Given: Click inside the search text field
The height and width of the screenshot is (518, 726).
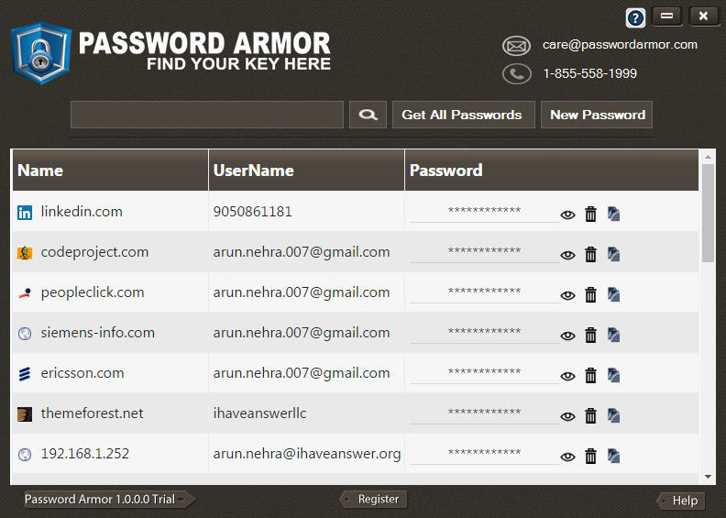Looking at the screenshot, I should pos(207,115).
